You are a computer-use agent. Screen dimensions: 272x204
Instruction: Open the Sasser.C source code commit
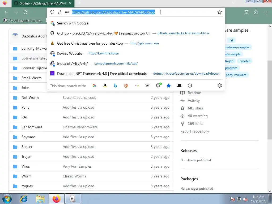click(79, 97)
